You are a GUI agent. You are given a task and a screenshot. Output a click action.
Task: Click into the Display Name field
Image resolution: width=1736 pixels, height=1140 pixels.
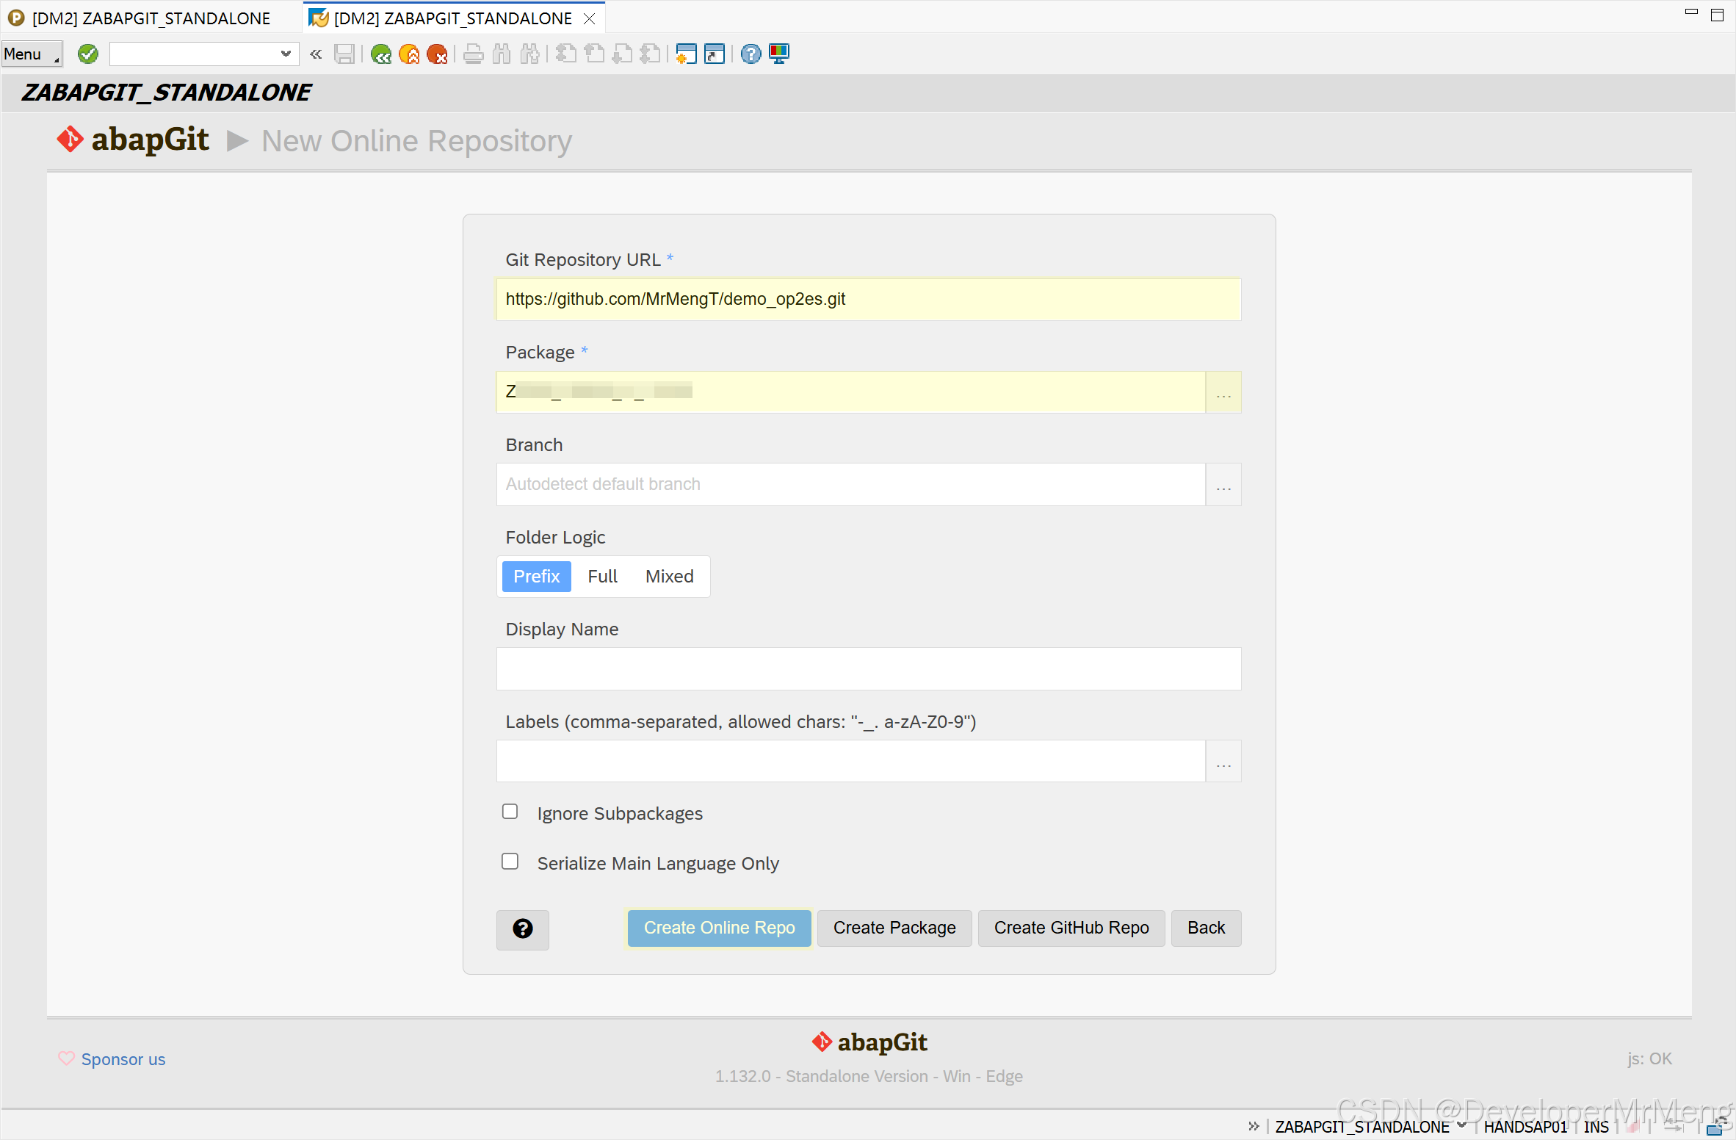pos(868,668)
